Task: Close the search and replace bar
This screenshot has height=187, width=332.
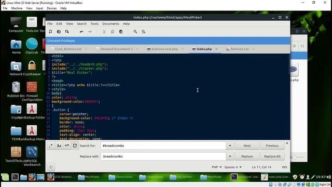Action: [287, 143]
